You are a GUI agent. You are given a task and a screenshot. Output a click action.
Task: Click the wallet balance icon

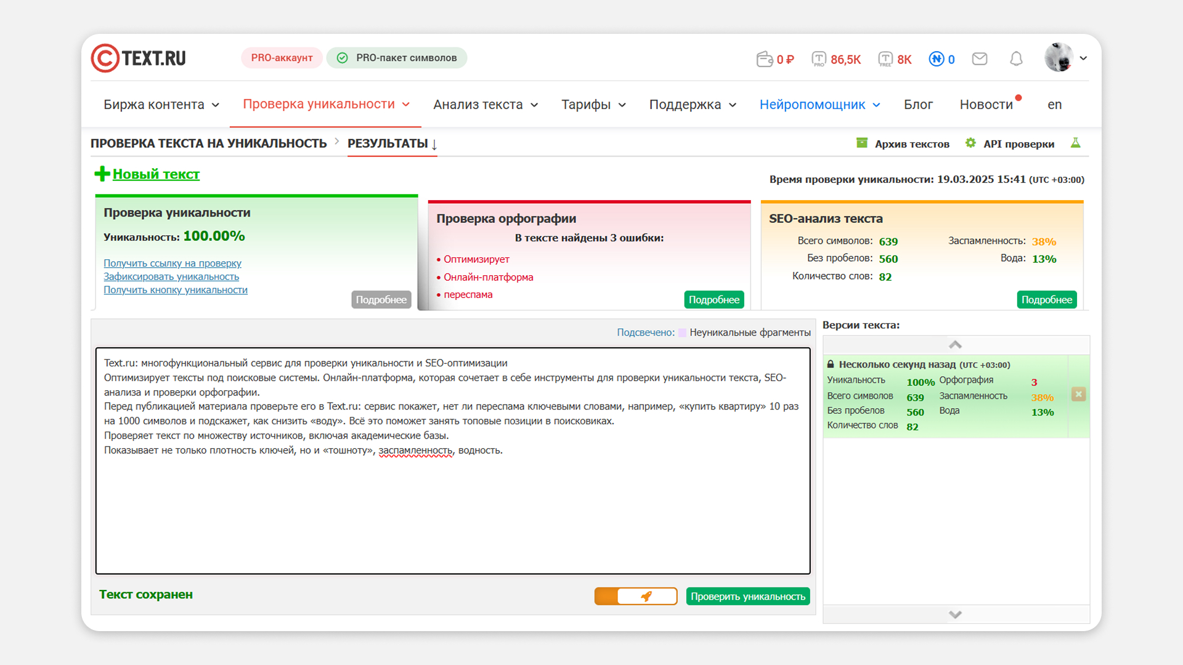(764, 59)
